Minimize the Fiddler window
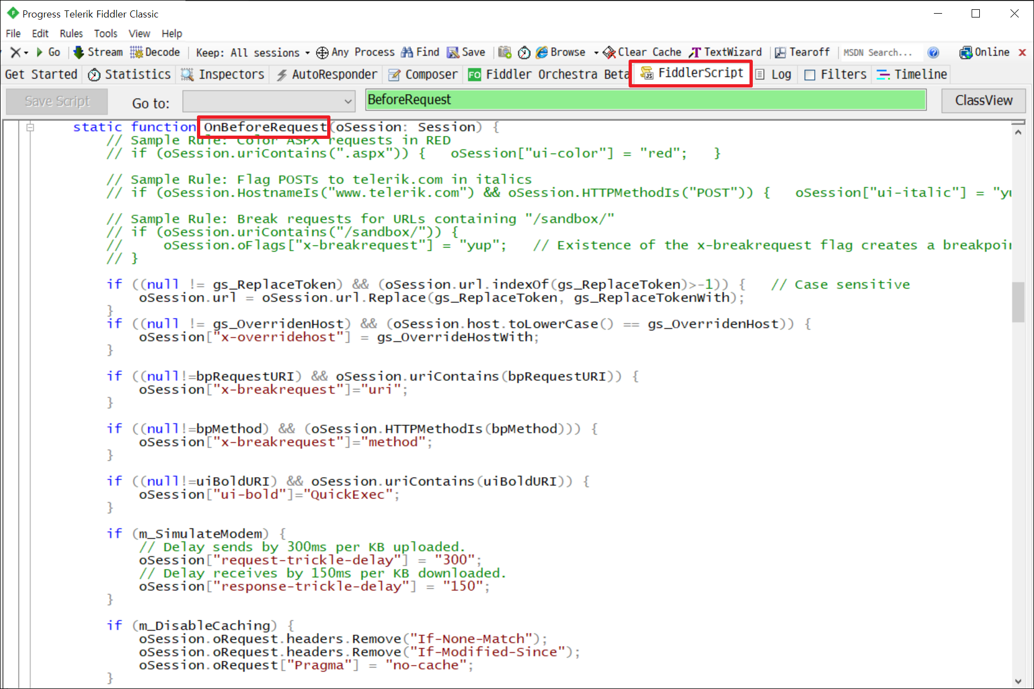1034x689 pixels. (938, 14)
